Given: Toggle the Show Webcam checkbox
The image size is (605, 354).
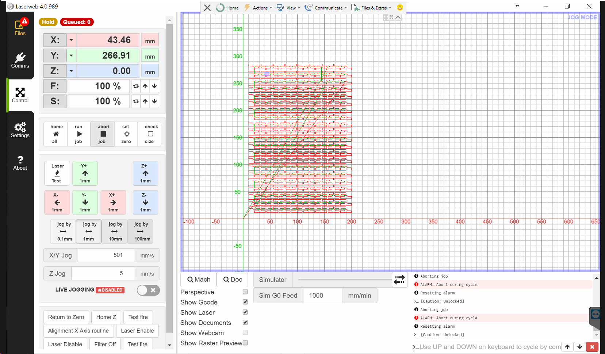Looking at the screenshot, I should (x=245, y=333).
